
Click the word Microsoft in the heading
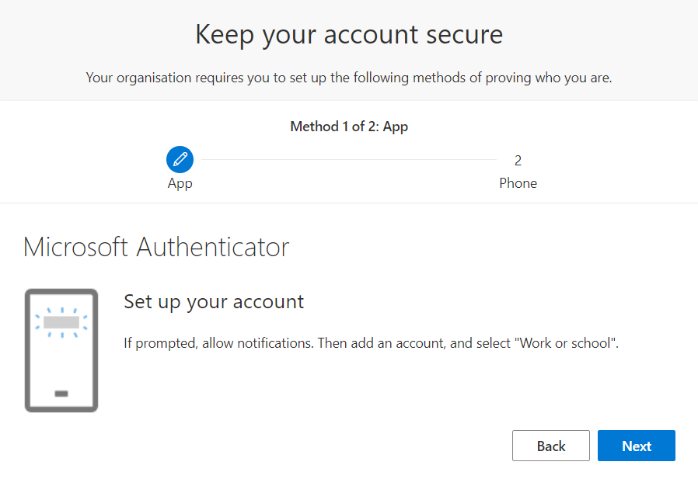(x=75, y=247)
